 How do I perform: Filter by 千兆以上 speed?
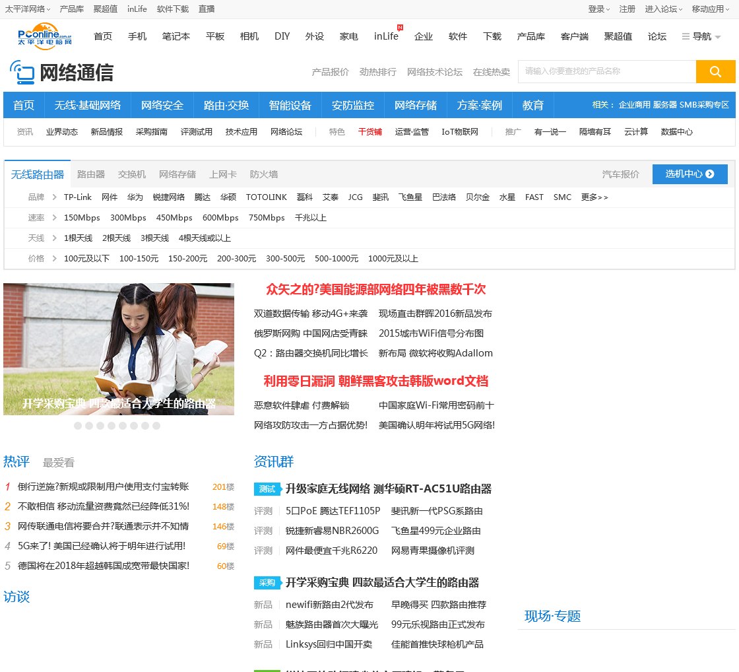(x=311, y=217)
